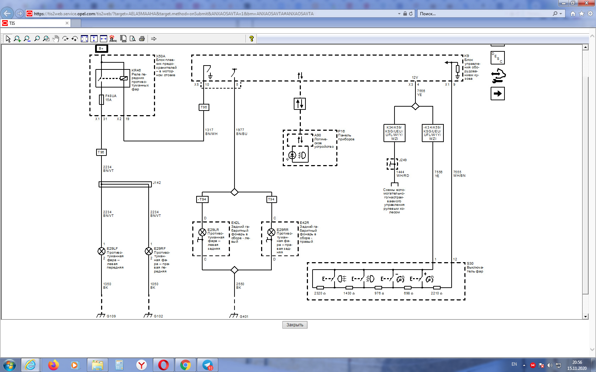Rotate the diagram clockwise
596x372 pixels.
pos(65,39)
